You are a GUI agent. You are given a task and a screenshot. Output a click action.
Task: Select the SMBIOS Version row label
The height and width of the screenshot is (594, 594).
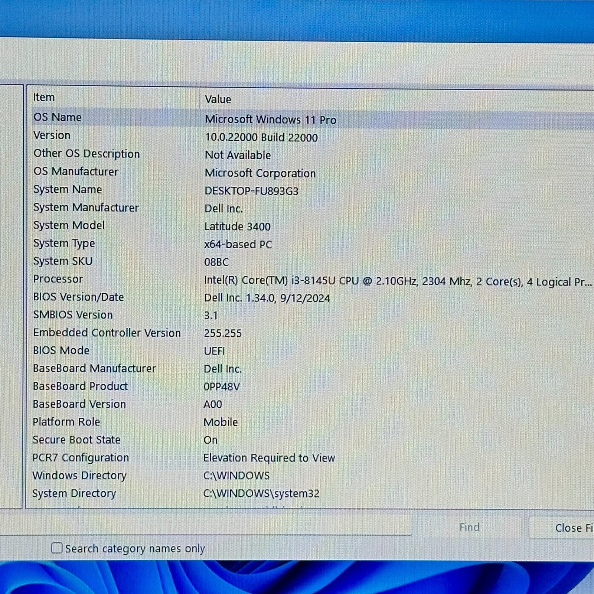(x=73, y=314)
